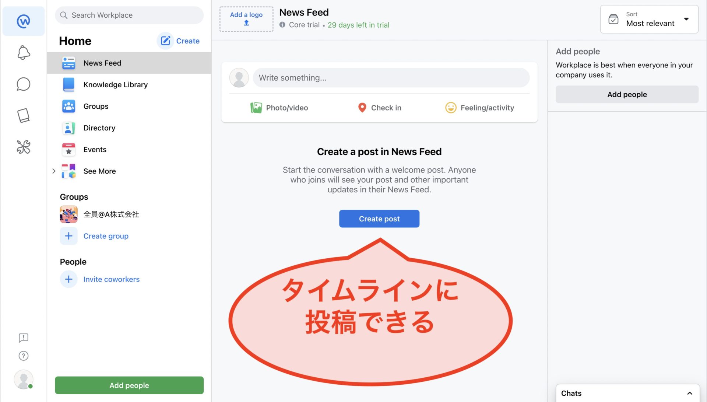Open the chat bubble icon in left rail
The width and height of the screenshot is (707, 402).
(x=24, y=84)
